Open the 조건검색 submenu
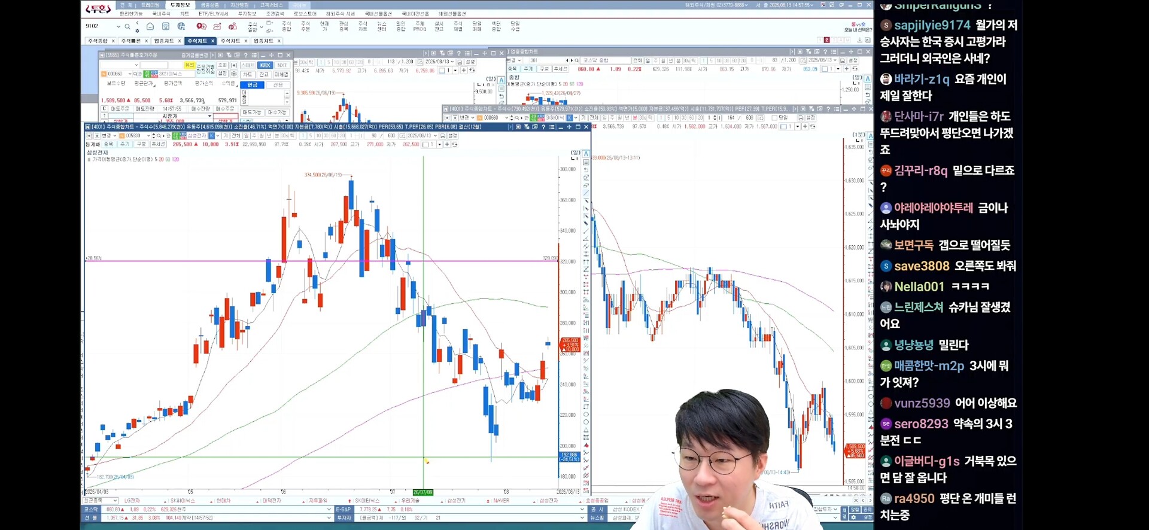The height and width of the screenshot is (530, 1149). 275,13
